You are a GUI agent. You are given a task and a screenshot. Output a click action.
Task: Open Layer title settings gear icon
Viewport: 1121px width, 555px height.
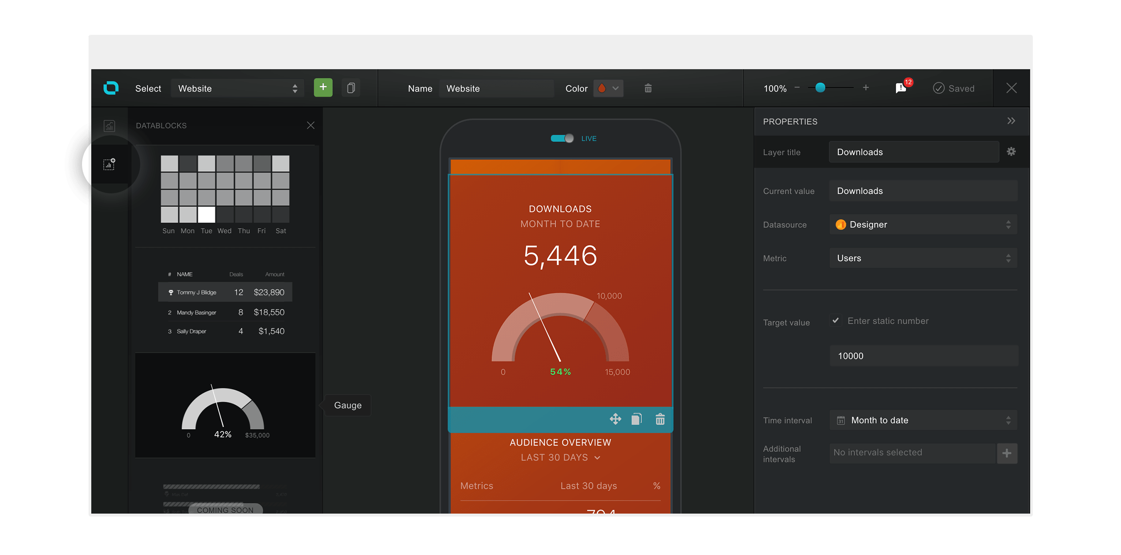pos(1011,152)
